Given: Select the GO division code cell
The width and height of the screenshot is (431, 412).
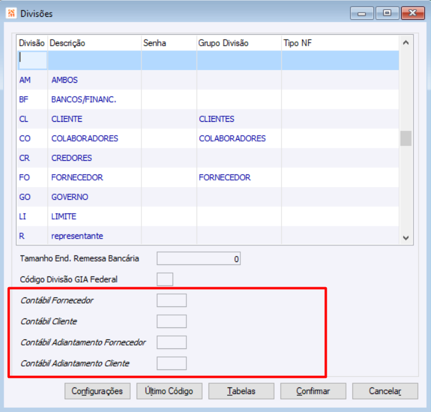Looking at the screenshot, I should click(x=32, y=197).
